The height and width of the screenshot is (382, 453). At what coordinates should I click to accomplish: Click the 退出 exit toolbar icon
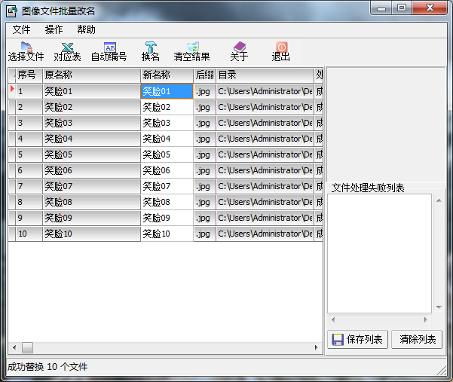(281, 51)
